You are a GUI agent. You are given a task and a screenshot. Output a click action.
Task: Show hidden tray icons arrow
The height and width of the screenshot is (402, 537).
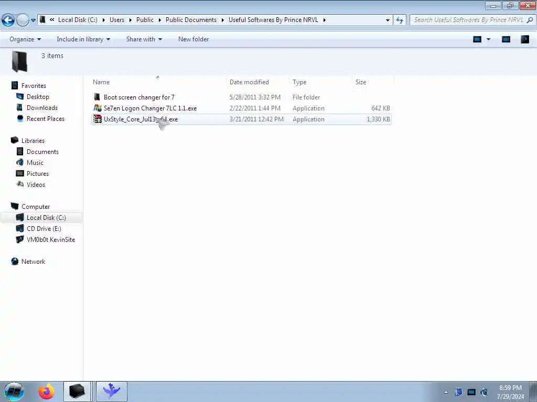(x=446, y=392)
